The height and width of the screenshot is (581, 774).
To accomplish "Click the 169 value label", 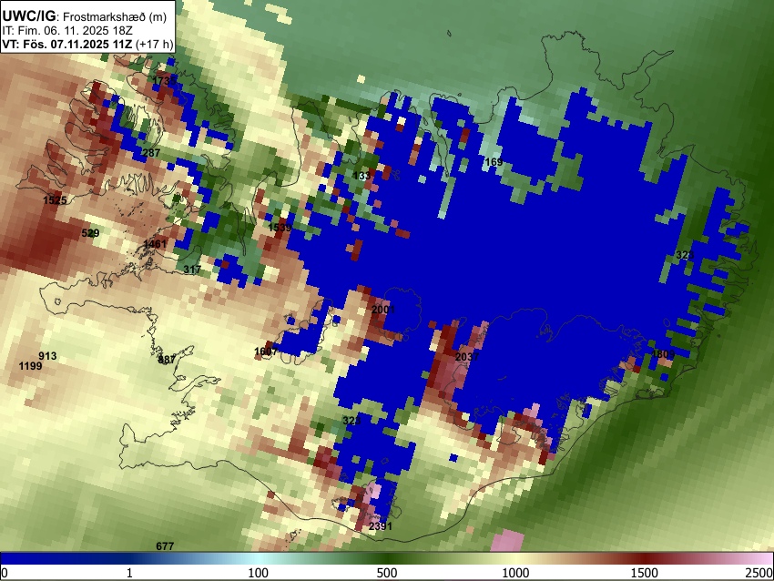I will pyautogui.click(x=494, y=162).
